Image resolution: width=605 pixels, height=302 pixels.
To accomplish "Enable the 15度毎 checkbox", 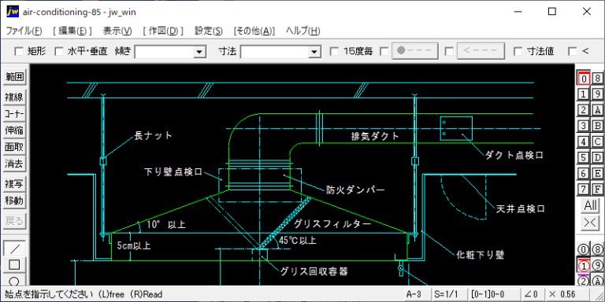I will point(335,51).
